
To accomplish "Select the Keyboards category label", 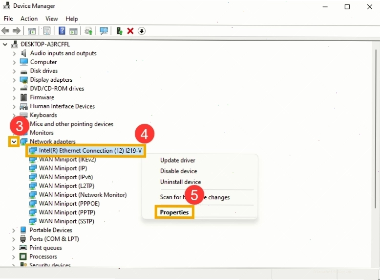I will [43, 115].
